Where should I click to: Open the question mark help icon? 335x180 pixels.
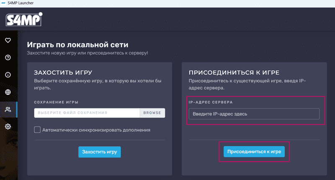pos(8,57)
